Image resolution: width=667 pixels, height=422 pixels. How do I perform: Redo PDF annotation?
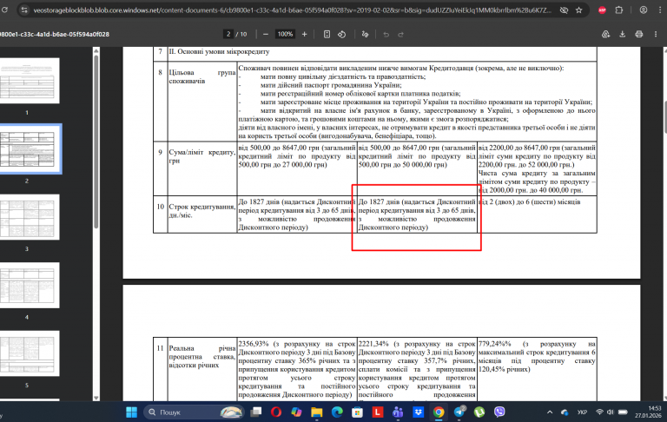(400, 34)
